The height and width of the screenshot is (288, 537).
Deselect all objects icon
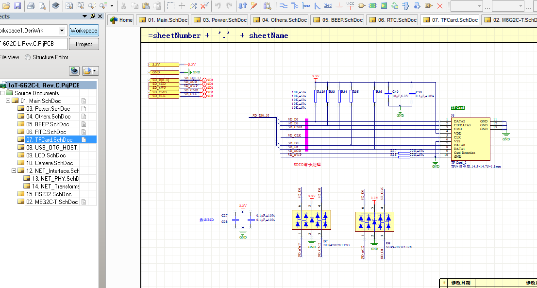(193, 5)
